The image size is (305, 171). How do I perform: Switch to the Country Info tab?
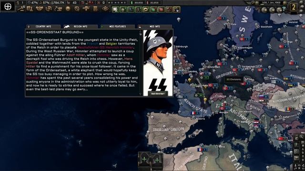(x=43, y=27)
